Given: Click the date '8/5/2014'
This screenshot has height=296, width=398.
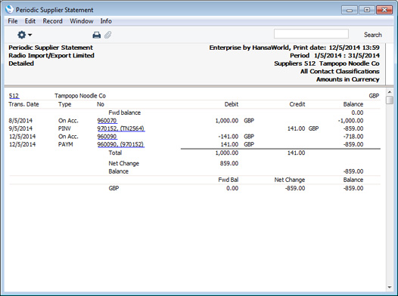Looking at the screenshot, I should (20, 121).
